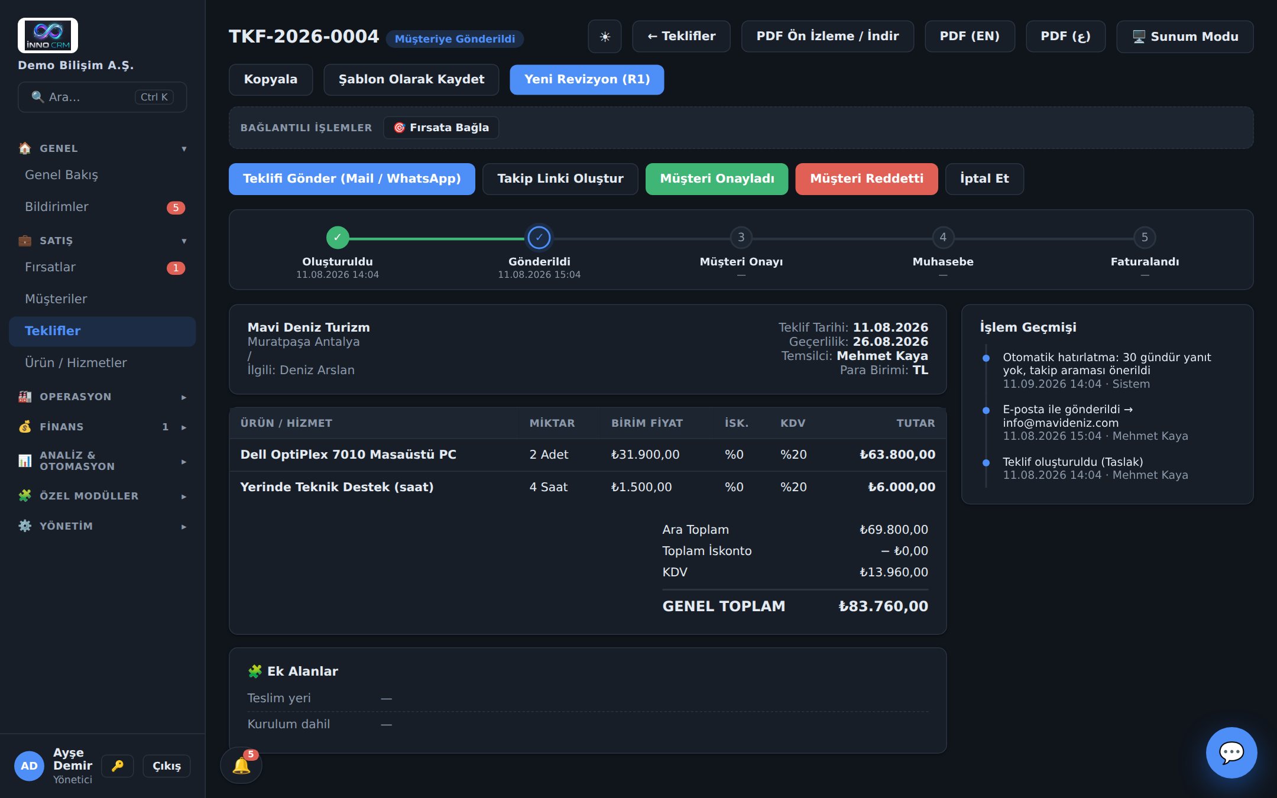The height and width of the screenshot is (798, 1277).
Task: Open Bildirimler in sidebar
Action: 102,207
